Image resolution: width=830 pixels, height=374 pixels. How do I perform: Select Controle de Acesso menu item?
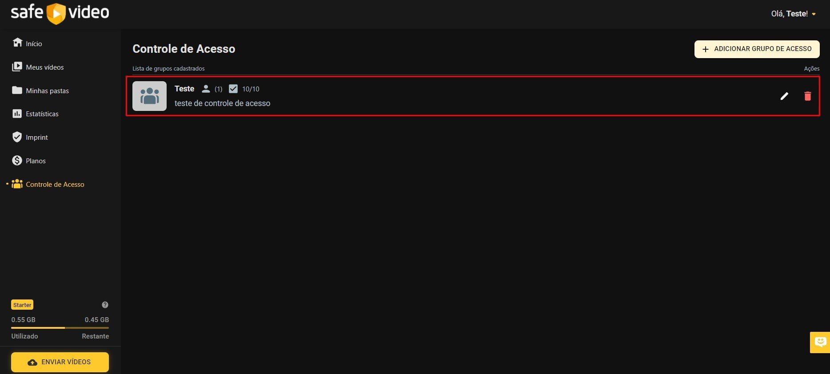click(55, 184)
